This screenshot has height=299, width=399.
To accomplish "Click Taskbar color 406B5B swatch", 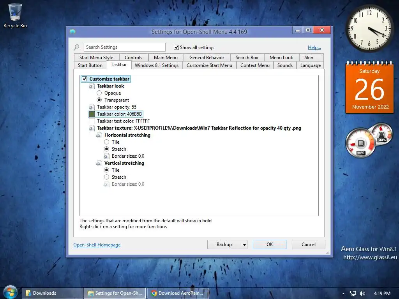I will 92,114.
